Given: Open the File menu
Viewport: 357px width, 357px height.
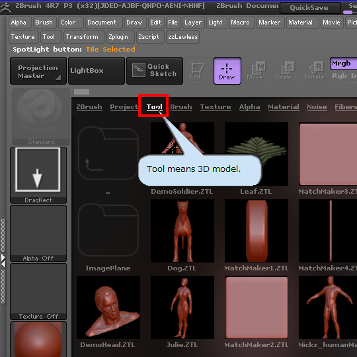Looking at the screenshot, I should (x=173, y=22).
